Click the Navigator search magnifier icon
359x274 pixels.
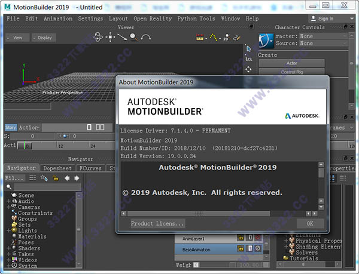coord(9,187)
